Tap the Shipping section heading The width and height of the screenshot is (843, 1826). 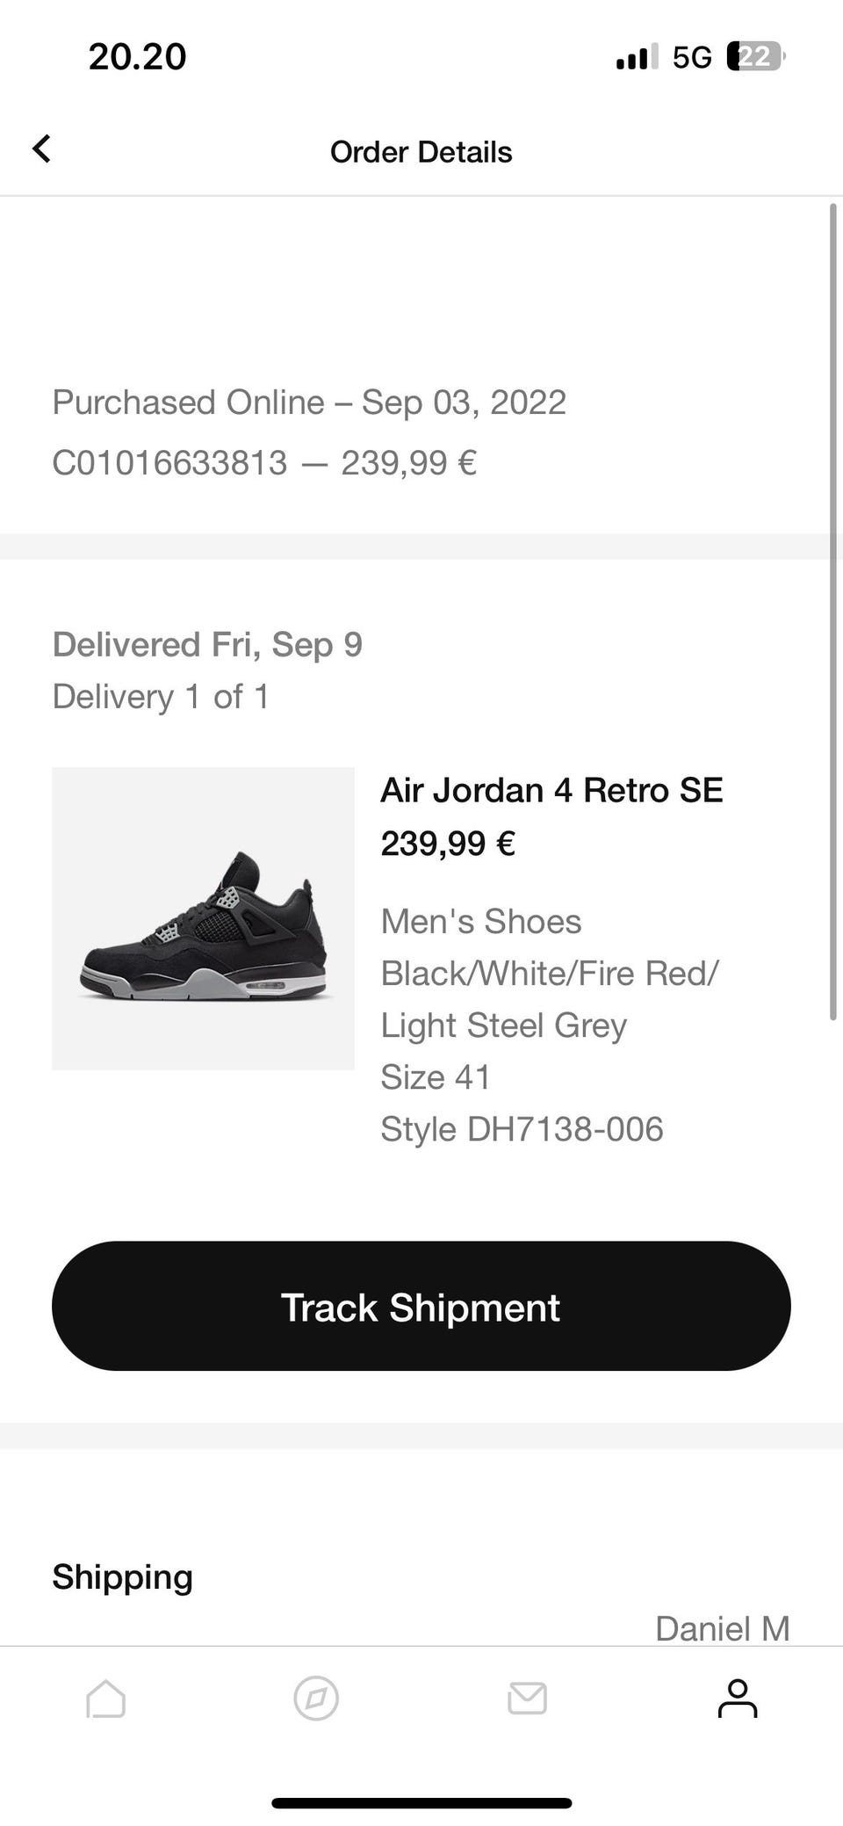[122, 1576]
